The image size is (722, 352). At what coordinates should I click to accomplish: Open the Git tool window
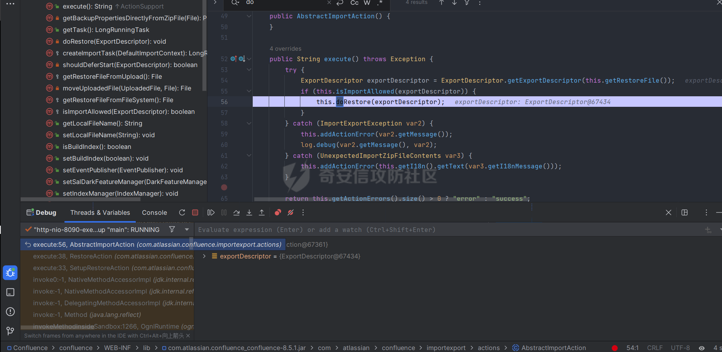11,331
